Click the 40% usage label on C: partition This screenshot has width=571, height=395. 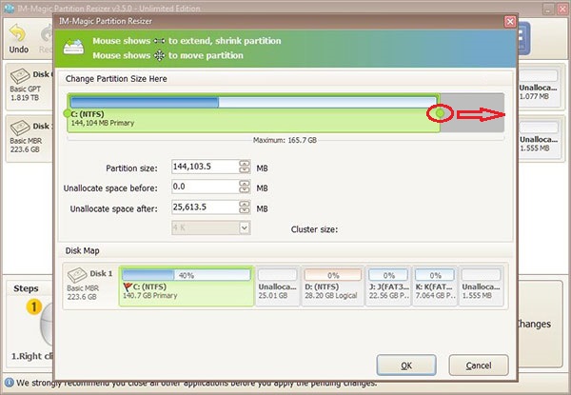pos(187,275)
